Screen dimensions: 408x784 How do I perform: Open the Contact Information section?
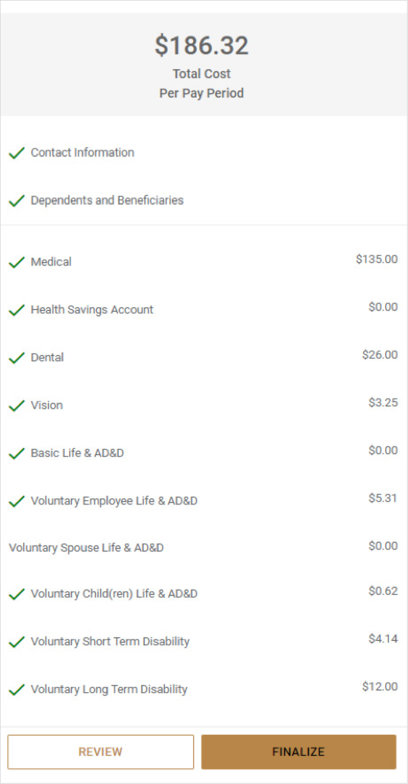tap(83, 153)
